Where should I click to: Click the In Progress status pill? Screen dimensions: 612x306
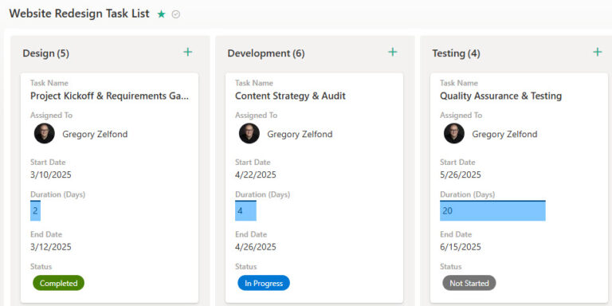(x=264, y=283)
